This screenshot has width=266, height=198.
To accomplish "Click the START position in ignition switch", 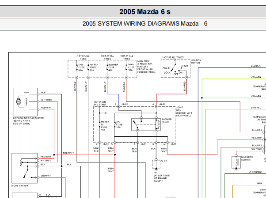I will pyautogui.click(x=184, y=66).
